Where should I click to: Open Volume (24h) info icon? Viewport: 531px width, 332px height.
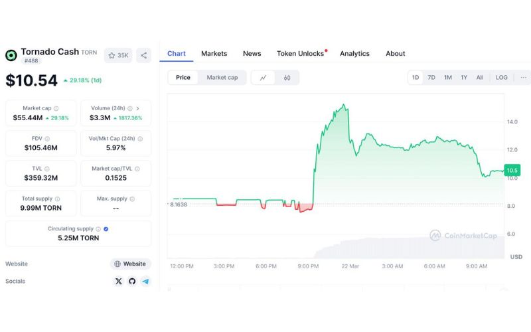pyautogui.click(x=129, y=108)
